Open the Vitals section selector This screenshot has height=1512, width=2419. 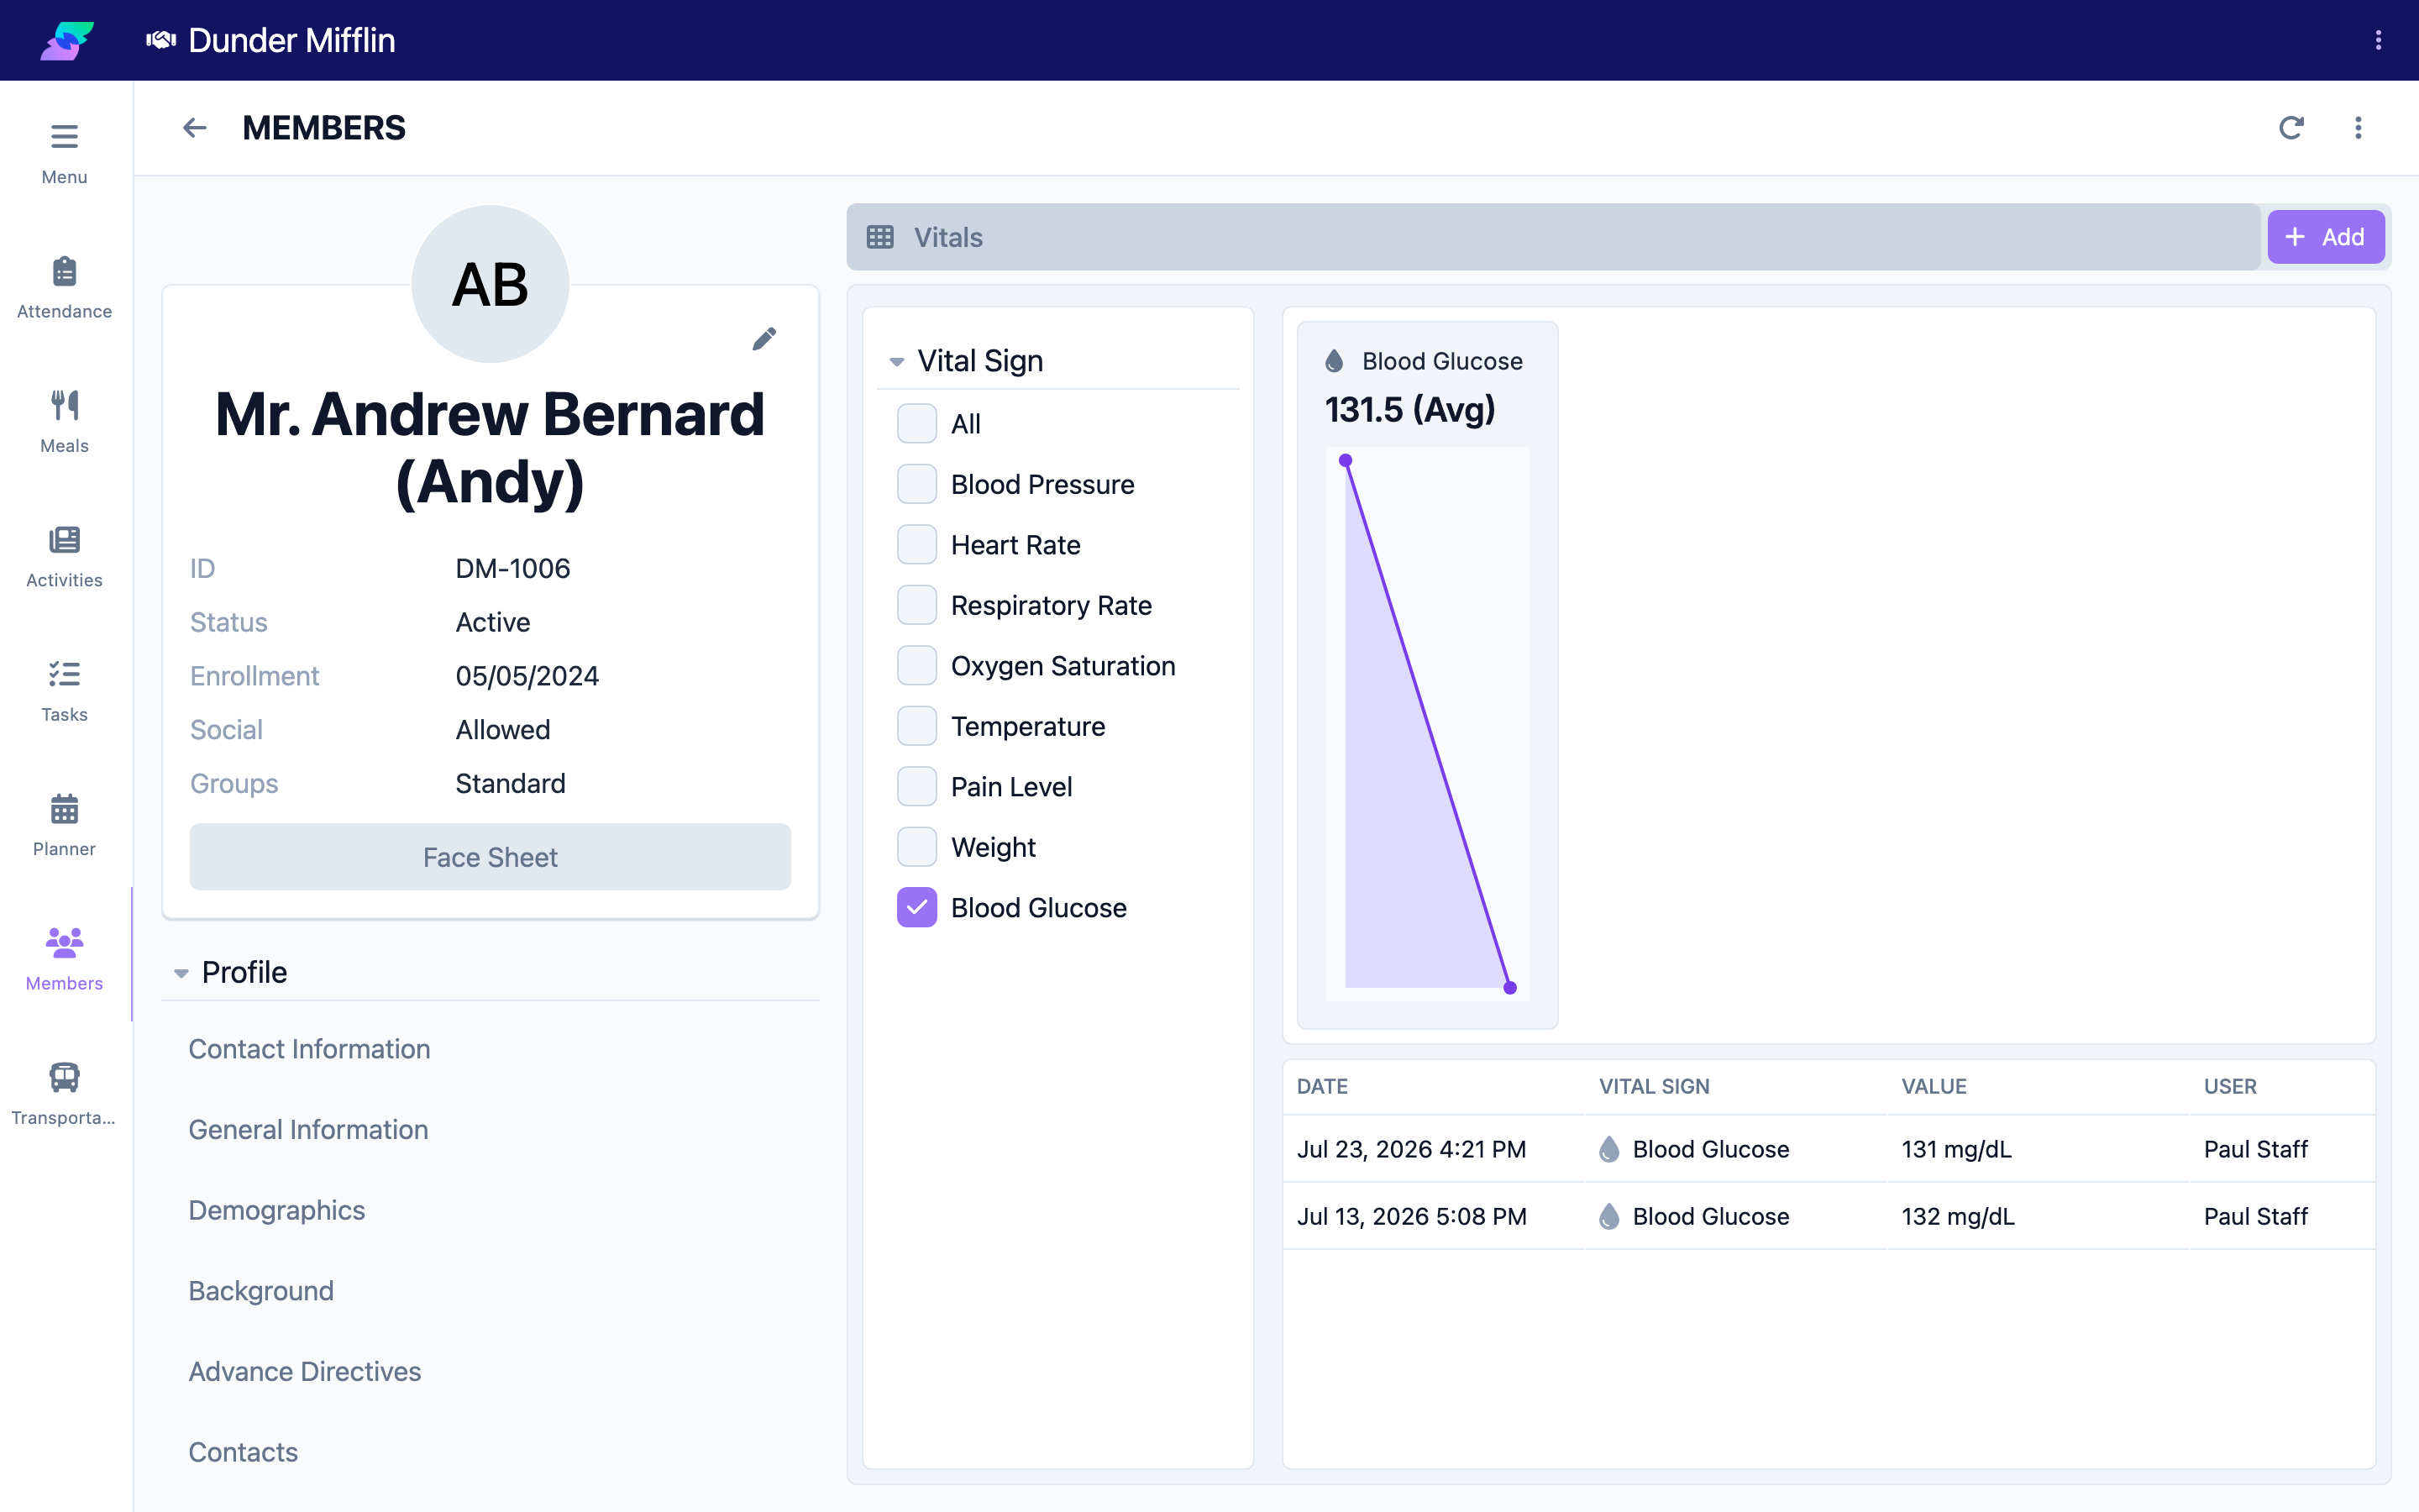(x=1552, y=237)
